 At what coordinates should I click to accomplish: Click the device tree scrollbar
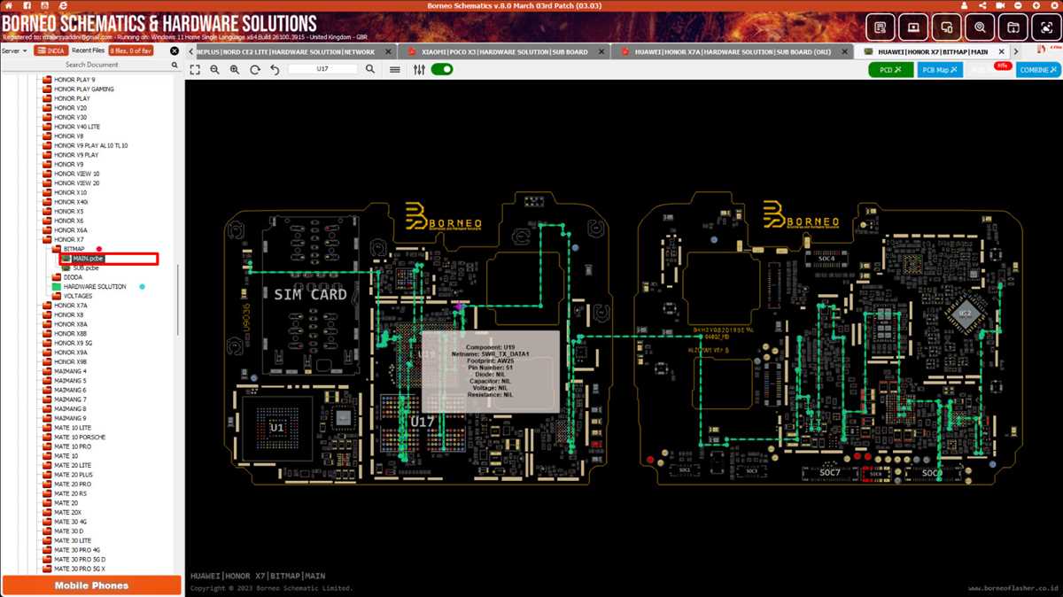coord(178,298)
